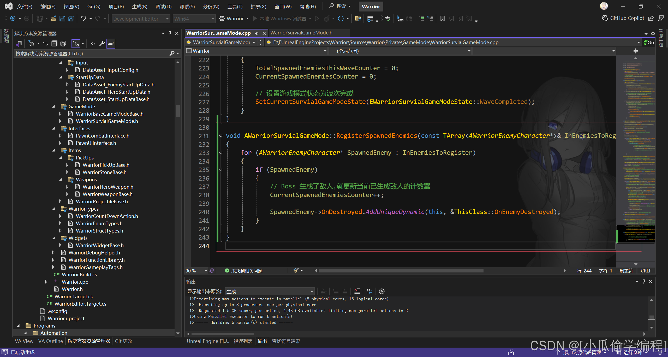Open the output source dropdown

pyautogui.click(x=312, y=291)
